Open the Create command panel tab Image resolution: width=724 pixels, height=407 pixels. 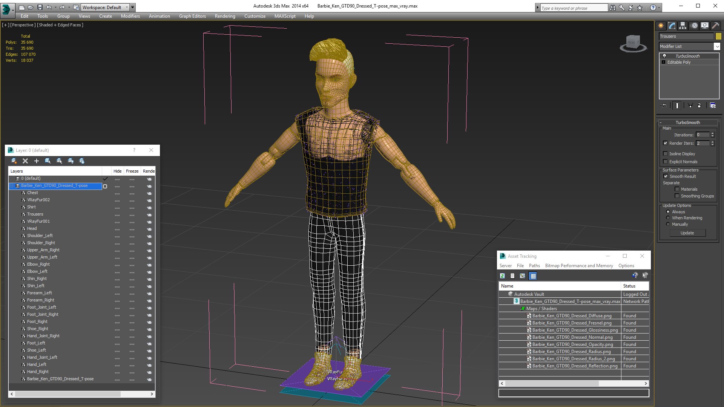coord(661,26)
